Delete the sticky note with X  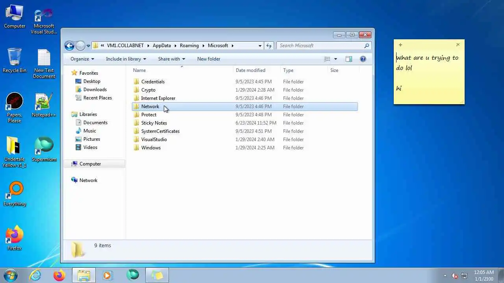[458, 45]
